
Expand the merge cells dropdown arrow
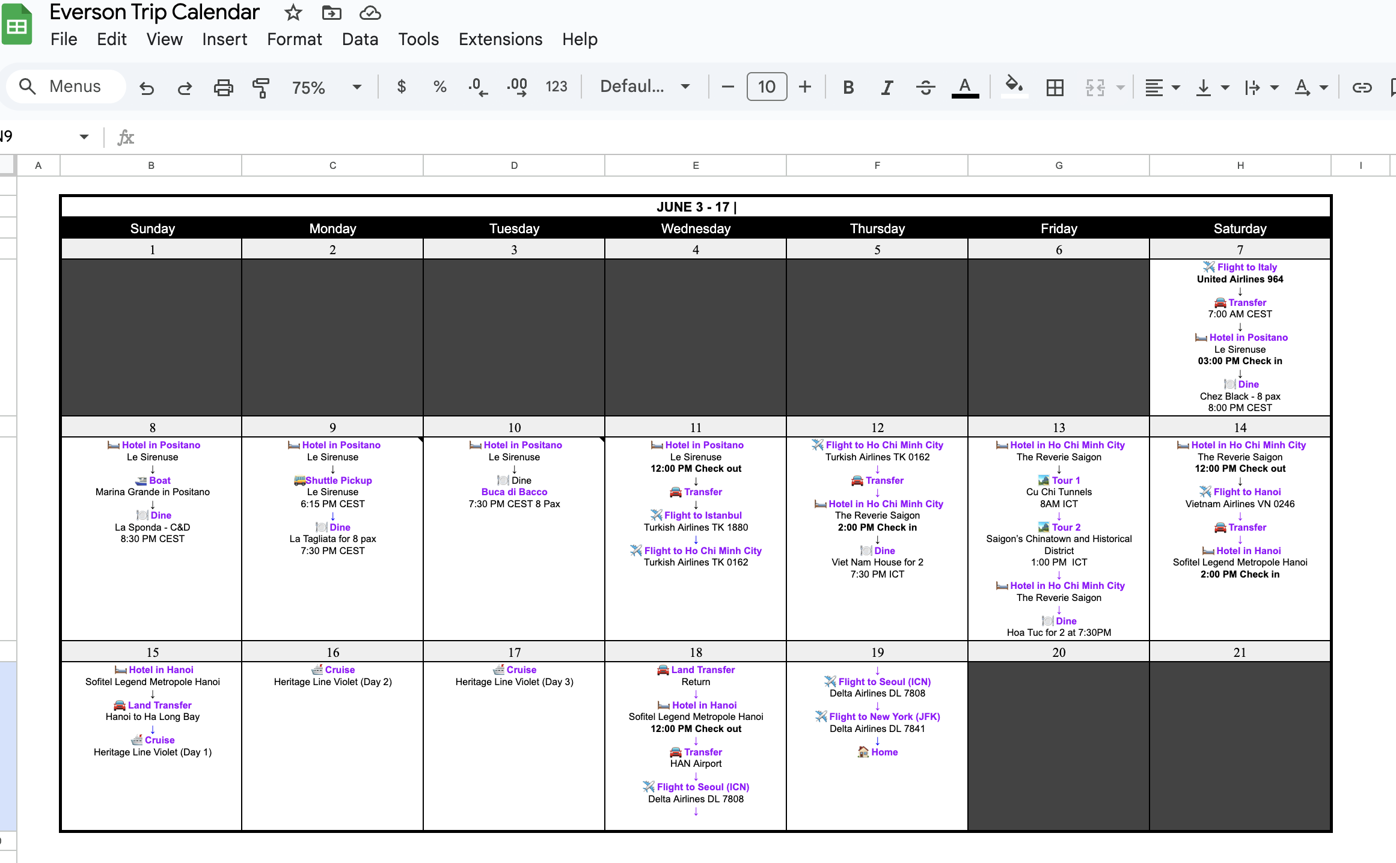click(x=1120, y=88)
